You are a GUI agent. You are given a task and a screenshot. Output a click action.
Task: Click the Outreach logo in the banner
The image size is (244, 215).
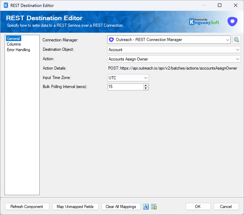(232, 22)
